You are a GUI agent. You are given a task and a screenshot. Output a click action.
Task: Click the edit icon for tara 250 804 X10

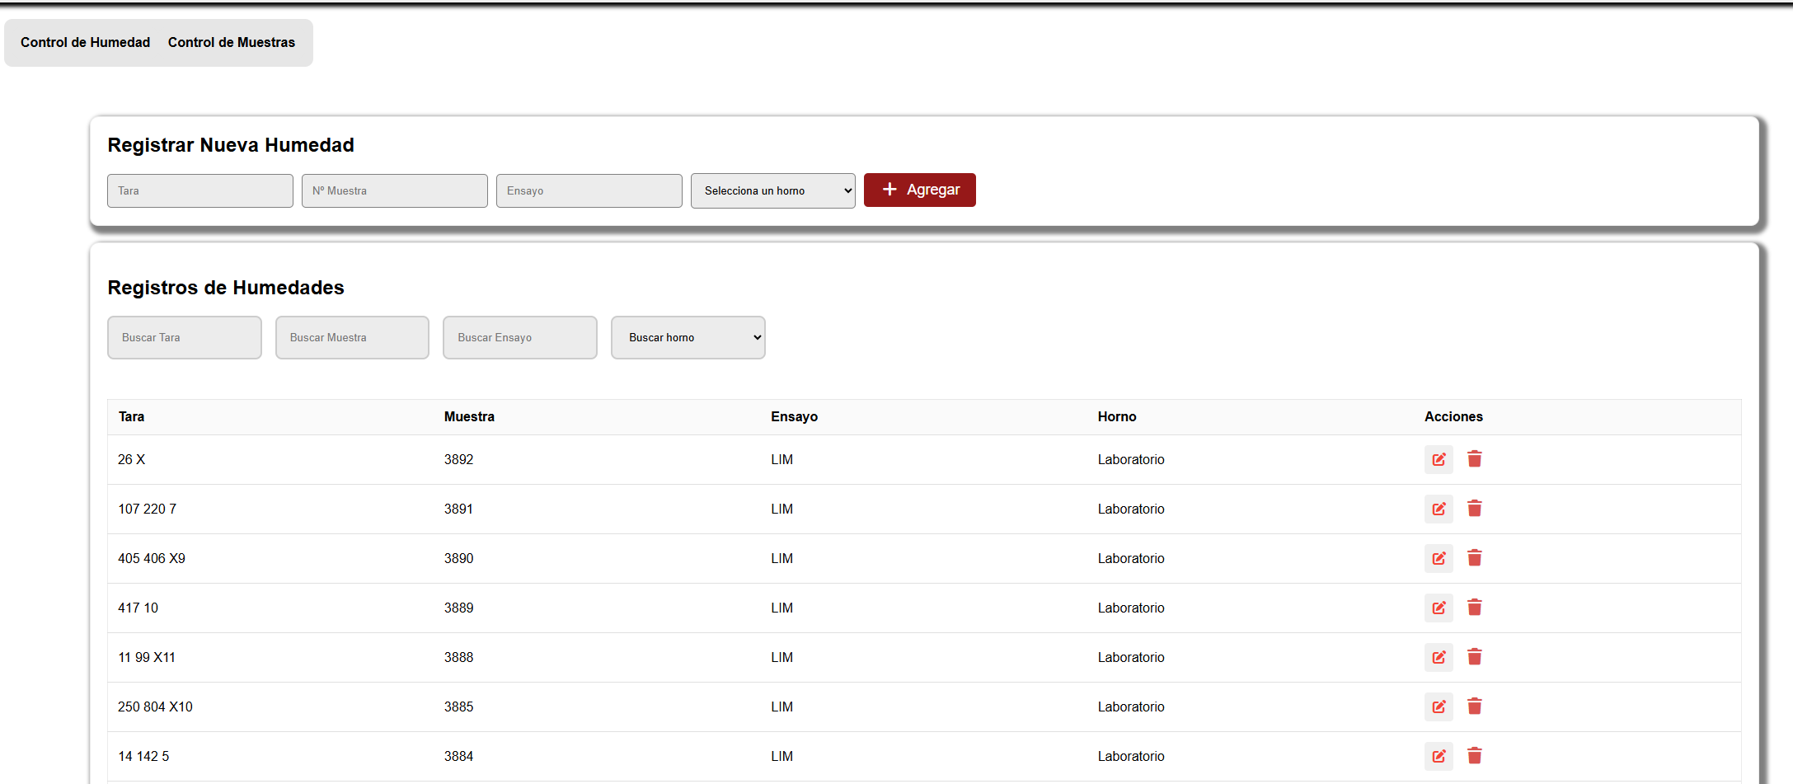coord(1439,707)
